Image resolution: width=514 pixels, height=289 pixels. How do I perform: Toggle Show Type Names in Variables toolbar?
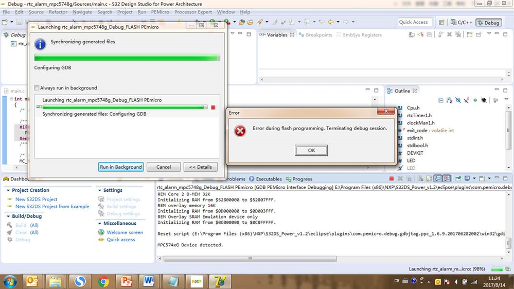click(x=412, y=34)
